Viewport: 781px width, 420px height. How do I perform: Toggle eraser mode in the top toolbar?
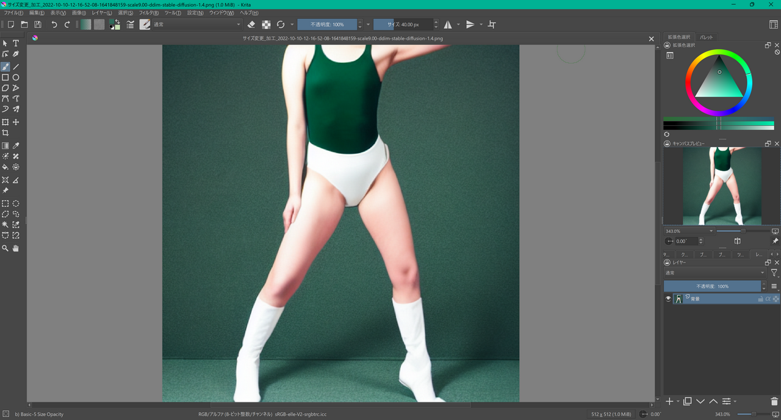pos(251,24)
